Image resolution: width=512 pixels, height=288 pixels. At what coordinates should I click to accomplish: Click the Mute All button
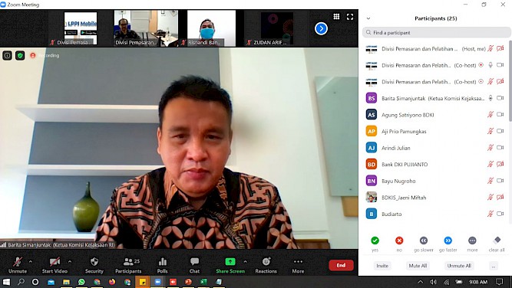coord(418,266)
